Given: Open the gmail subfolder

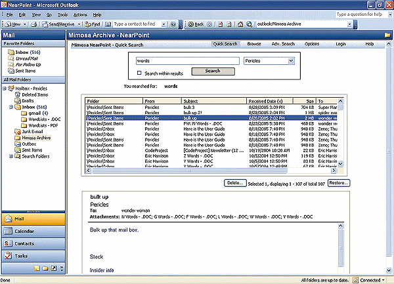Looking at the screenshot, I should coord(38,113).
